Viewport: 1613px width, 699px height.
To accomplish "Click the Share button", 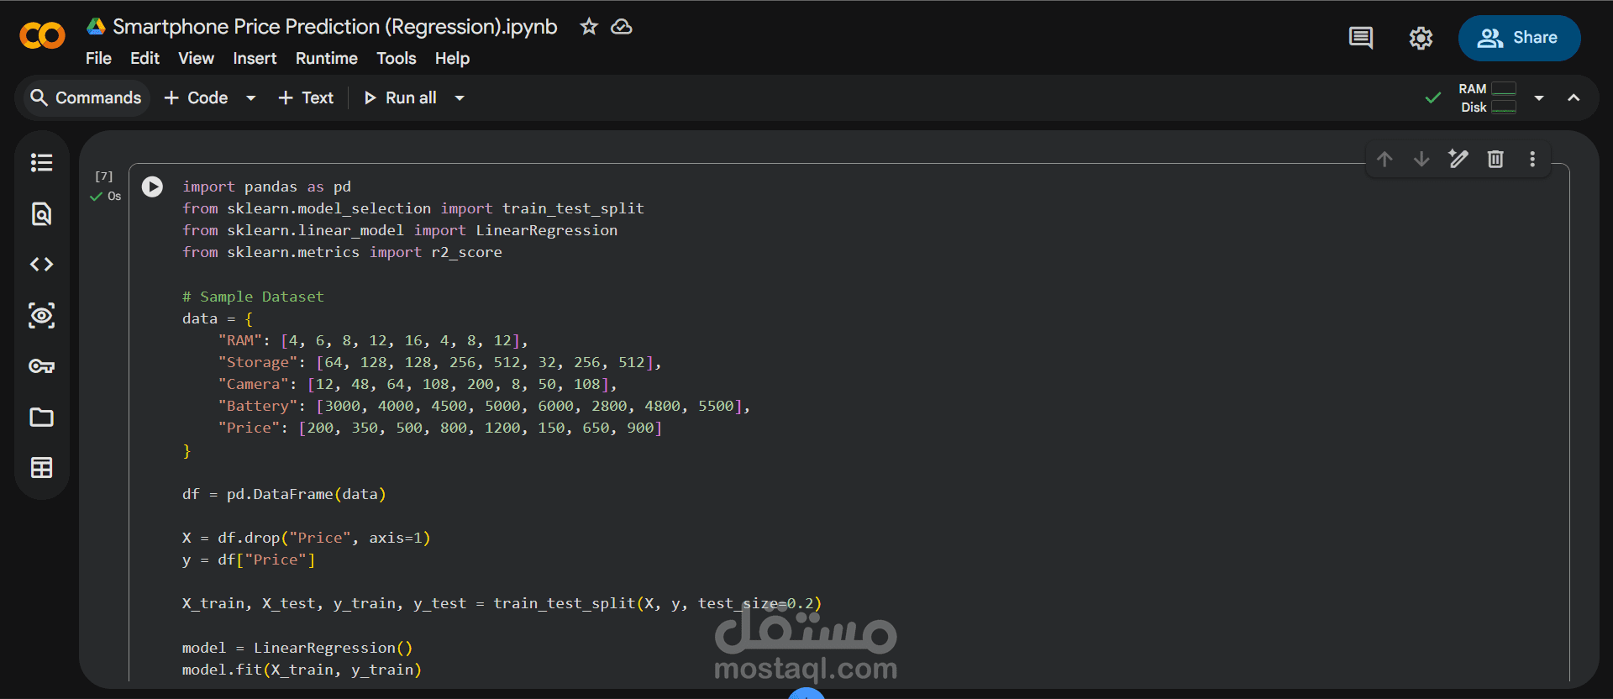I will click(1519, 38).
